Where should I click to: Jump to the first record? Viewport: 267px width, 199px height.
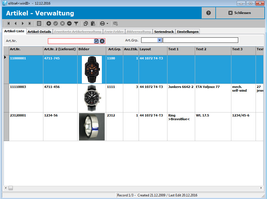(9, 23)
